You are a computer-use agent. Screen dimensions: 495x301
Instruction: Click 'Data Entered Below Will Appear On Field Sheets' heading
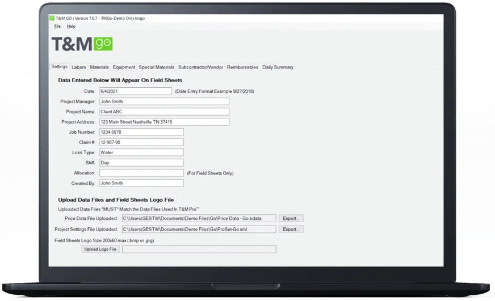tap(120, 80)
